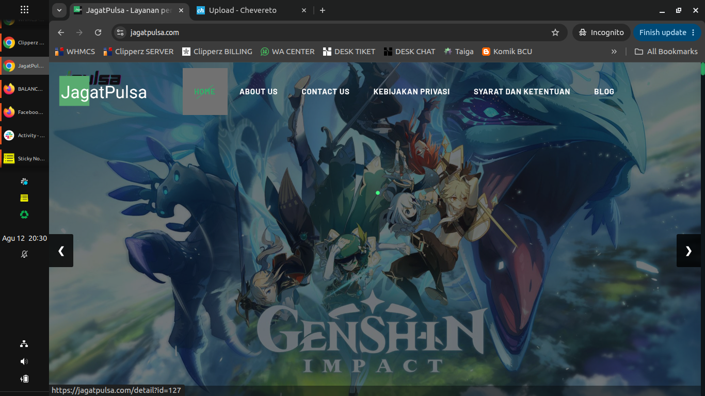The height and width of the screenshot is (396, 705).
Task: Open the volume speaker icon
Action: coord(24,361)
